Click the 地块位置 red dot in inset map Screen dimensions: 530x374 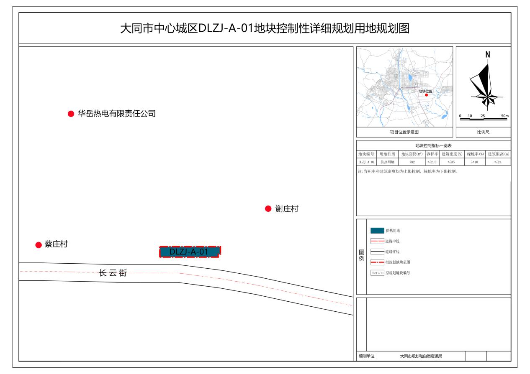[426, 95]
